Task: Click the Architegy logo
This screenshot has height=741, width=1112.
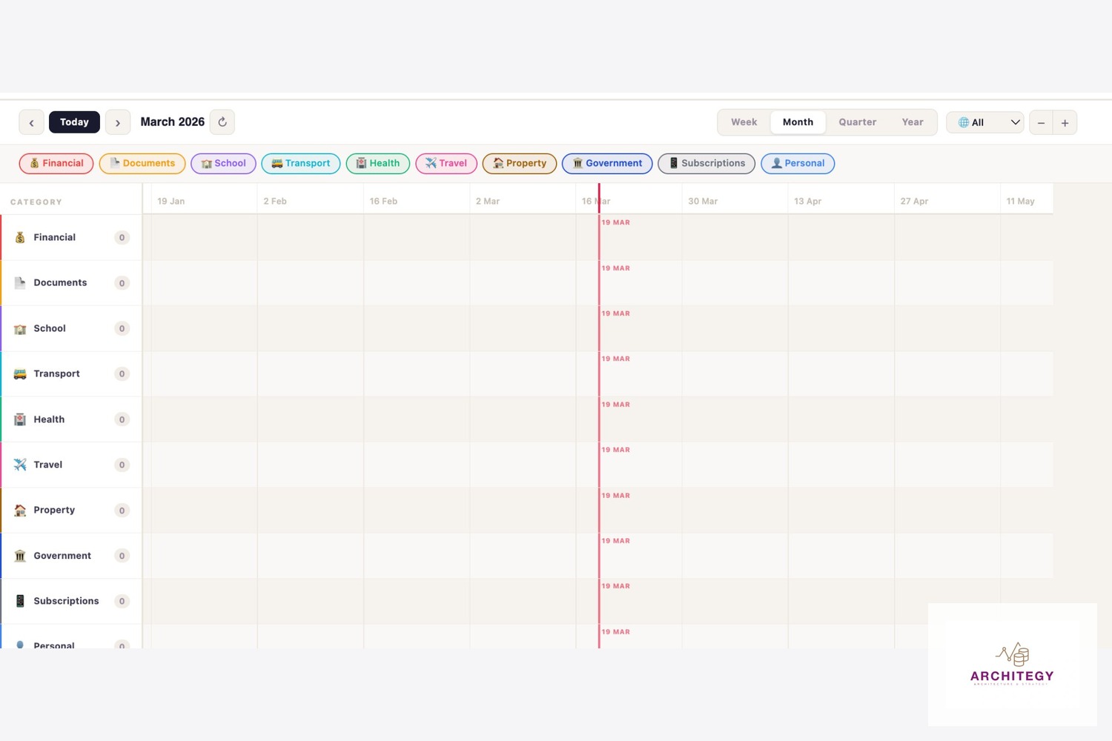Action: 1012,664
